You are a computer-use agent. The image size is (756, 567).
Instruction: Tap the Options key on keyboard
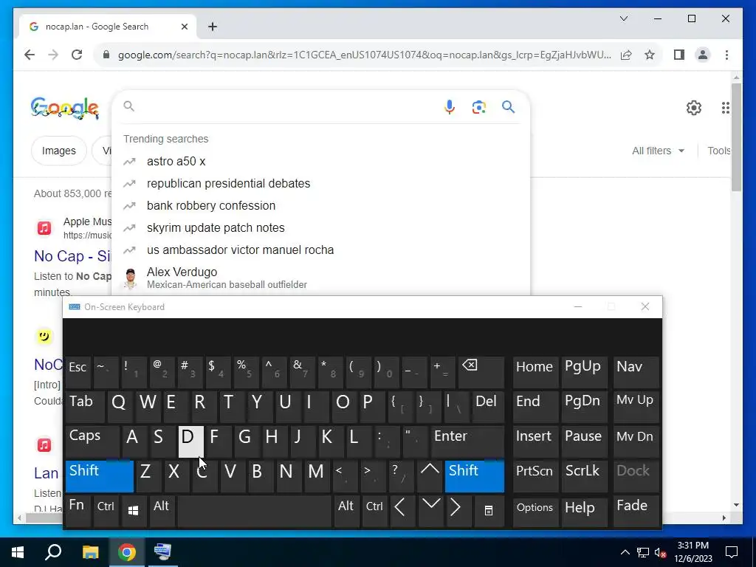(x=535, y=511)
